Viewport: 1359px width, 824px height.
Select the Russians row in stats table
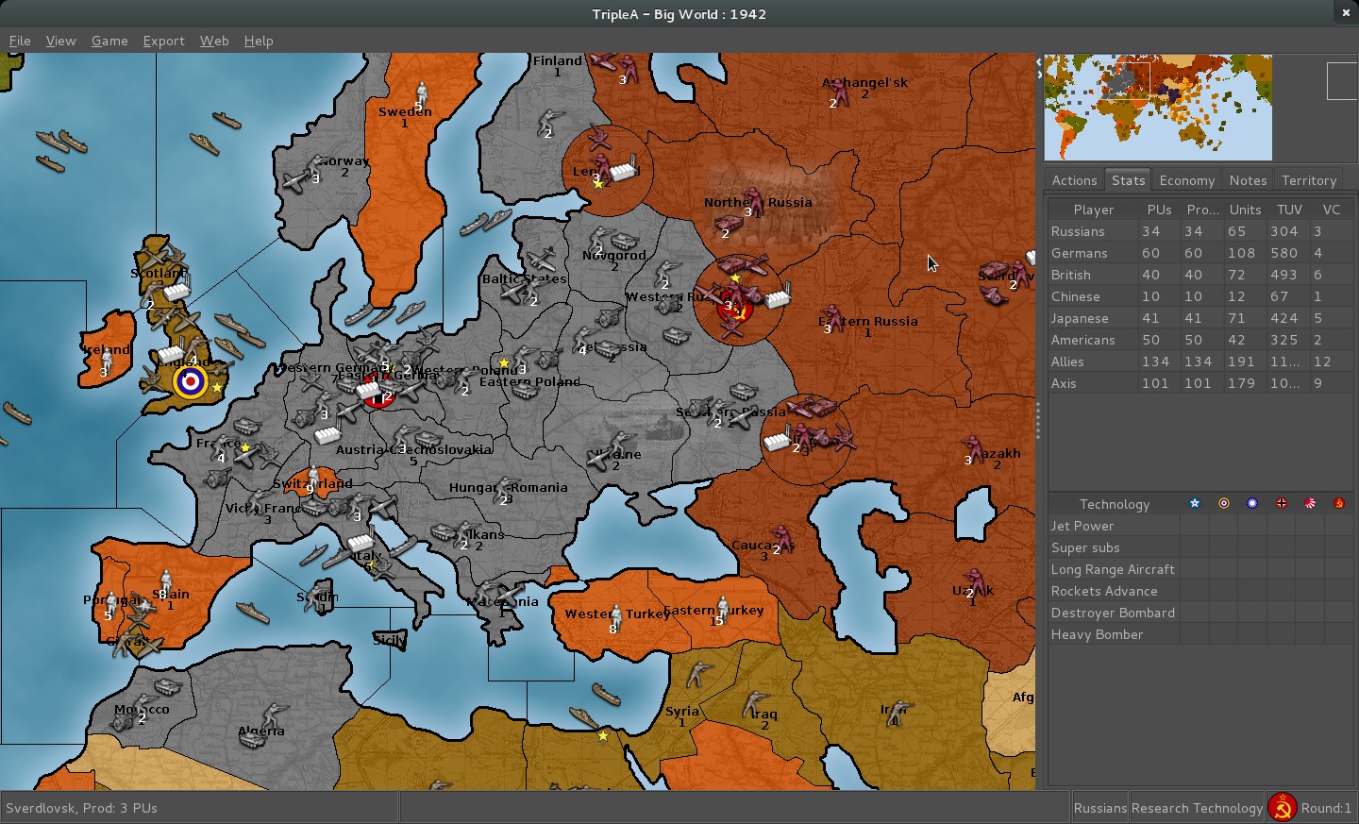point(1200,231)
